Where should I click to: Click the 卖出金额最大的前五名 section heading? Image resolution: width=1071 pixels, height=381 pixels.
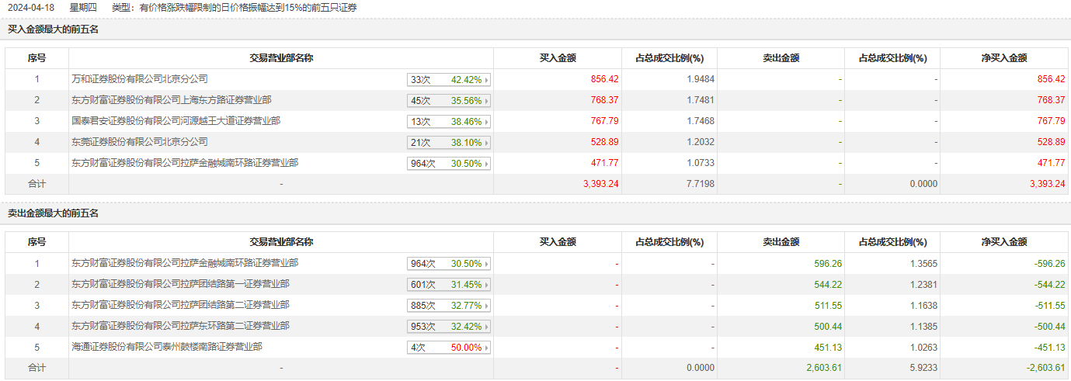click(53, 213)
